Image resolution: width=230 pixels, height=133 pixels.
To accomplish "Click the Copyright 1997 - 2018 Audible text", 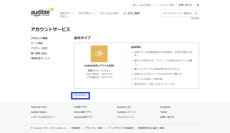I will pyautogui.click(x=49, y=128).
